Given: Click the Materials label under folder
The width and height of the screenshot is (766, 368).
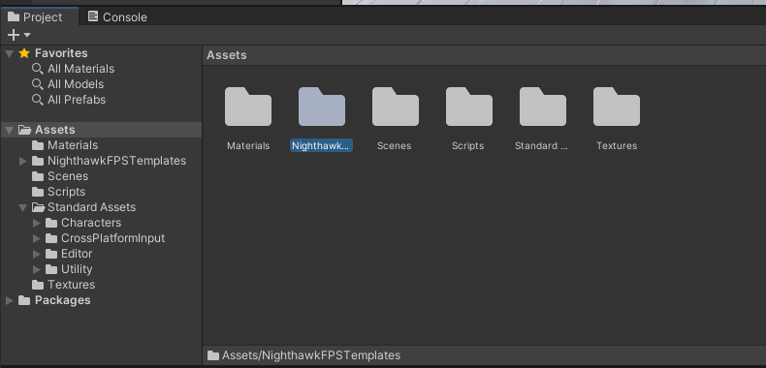Looking at the screenshot, I should pyautogui.click(x=248, y=146).
